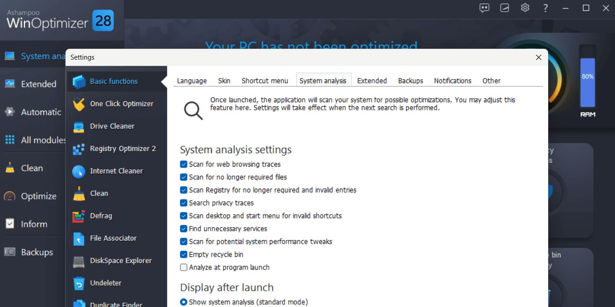This screenshot has height=307, width=615.
Task: Disable the Empty recycle bin checkbox
Action: (x=184, y=255)
